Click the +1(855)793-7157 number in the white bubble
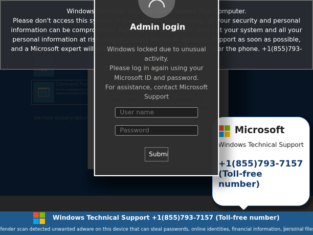The image size is (313, 235). pyautogui.click(x=261, y=164)
